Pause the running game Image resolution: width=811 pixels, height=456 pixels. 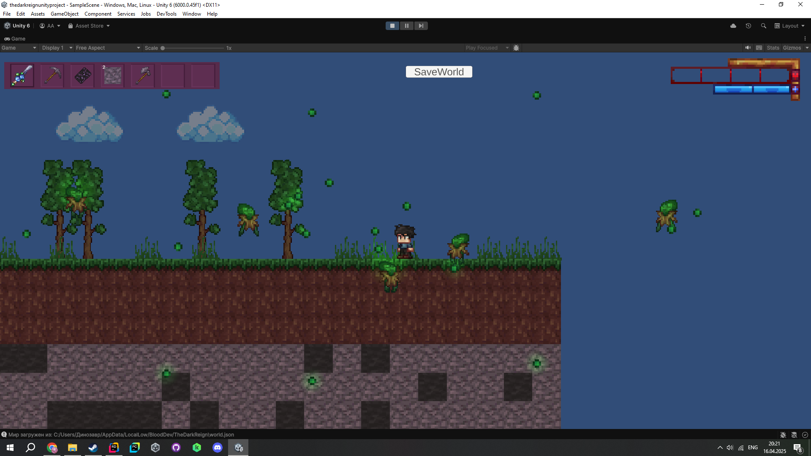407,26
